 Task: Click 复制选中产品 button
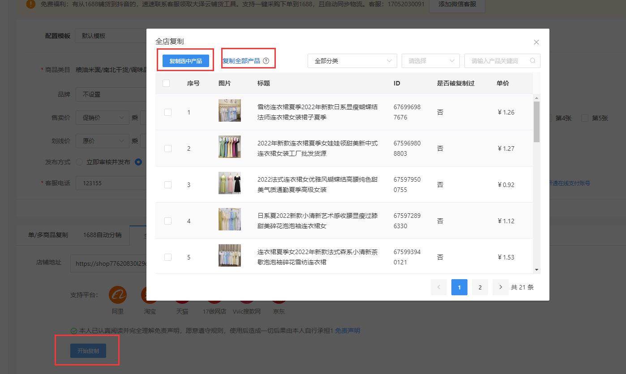coord(186,61)
